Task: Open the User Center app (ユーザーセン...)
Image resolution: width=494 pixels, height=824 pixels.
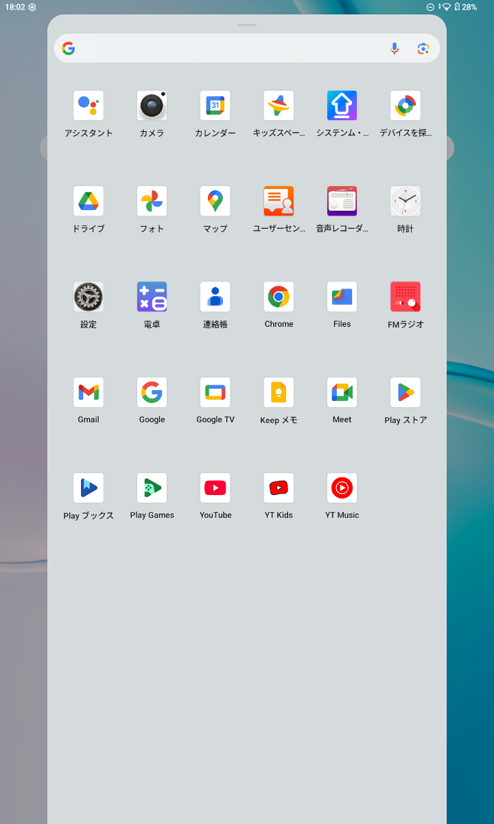Action: click(279, 201)
